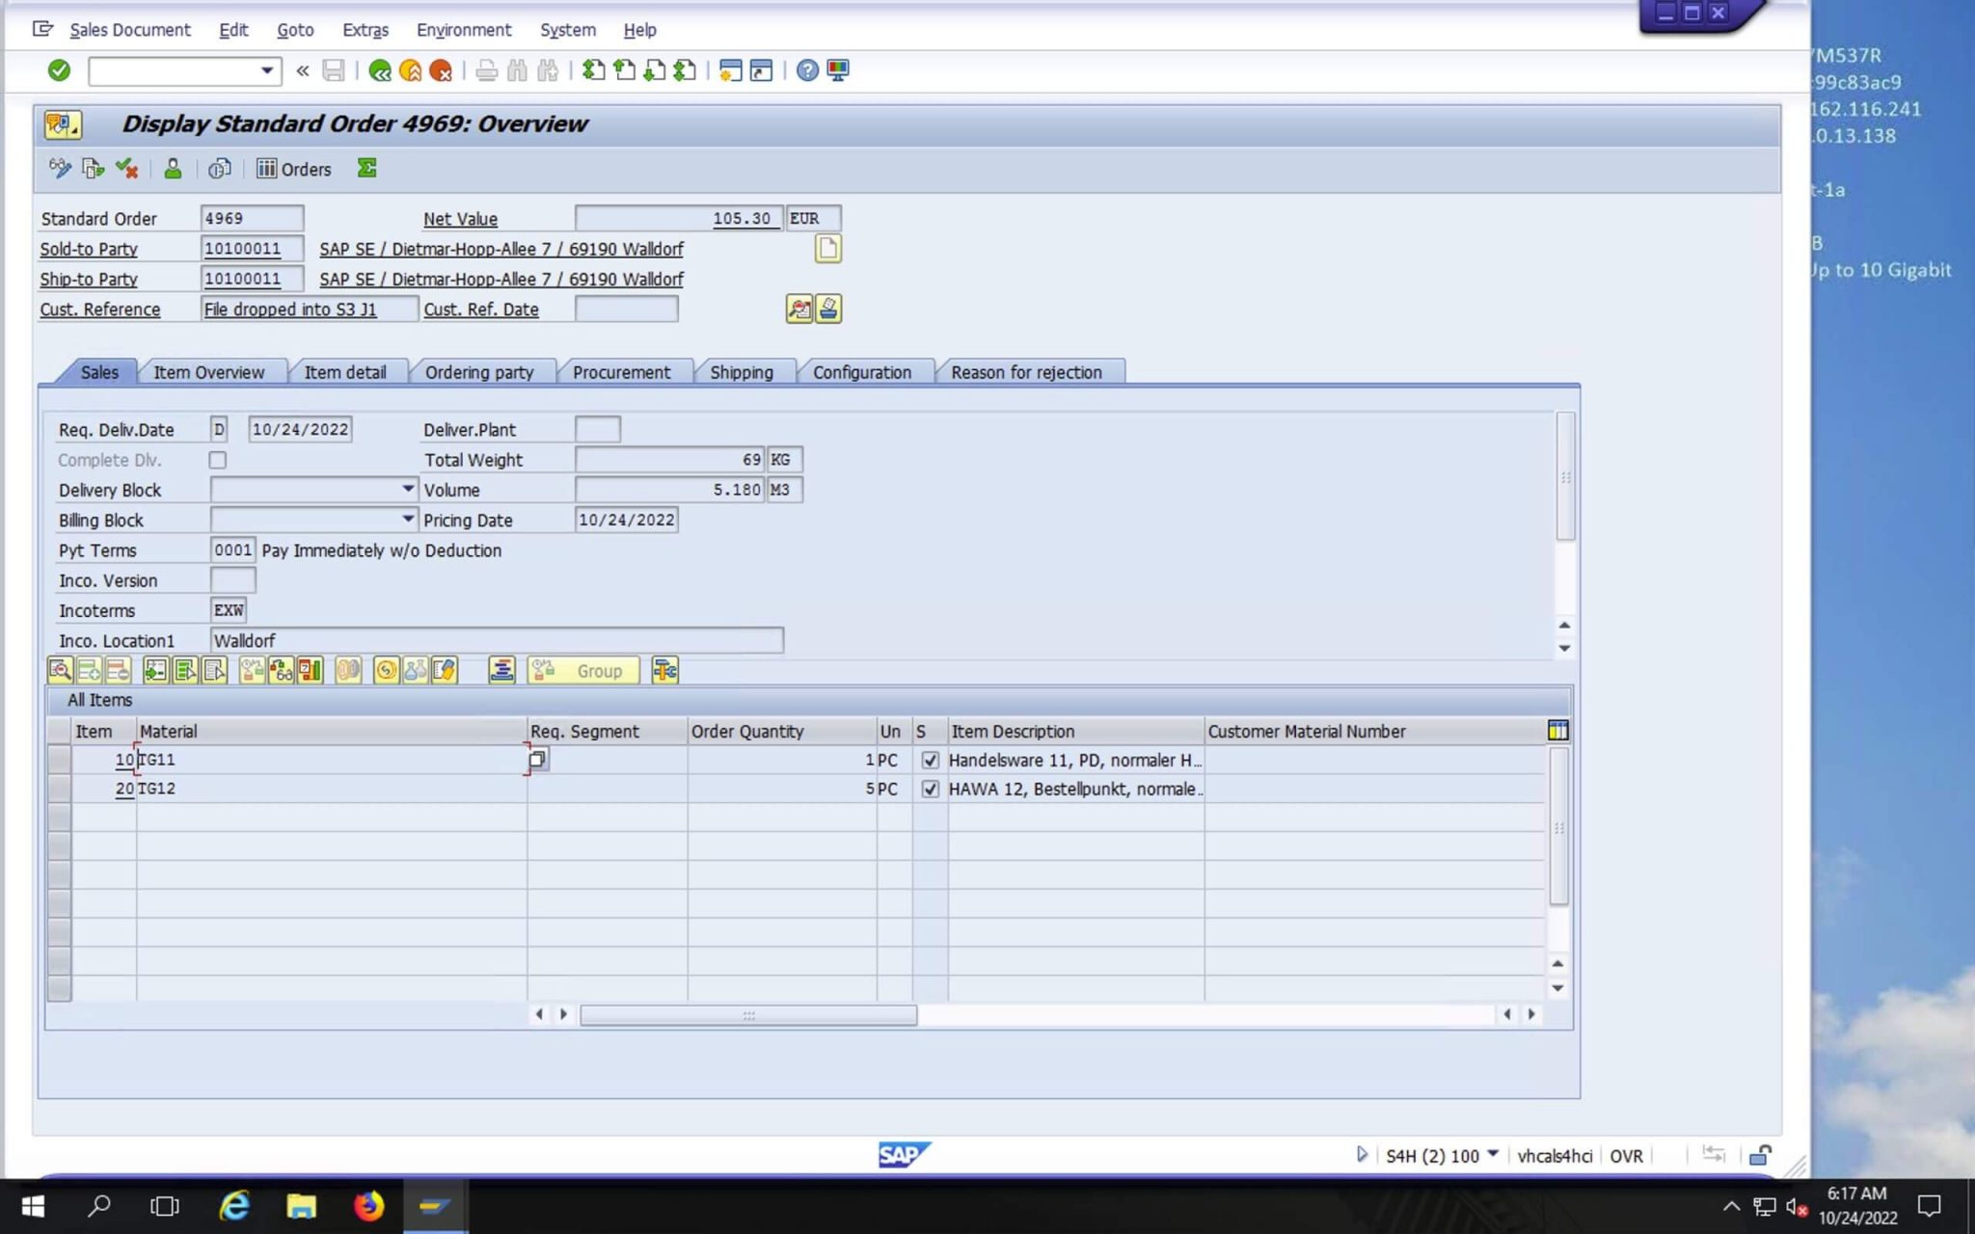Uncheck the S checkbox for item TG11
Viewport: 1975px width, 1234px height.
pos(930,760)
